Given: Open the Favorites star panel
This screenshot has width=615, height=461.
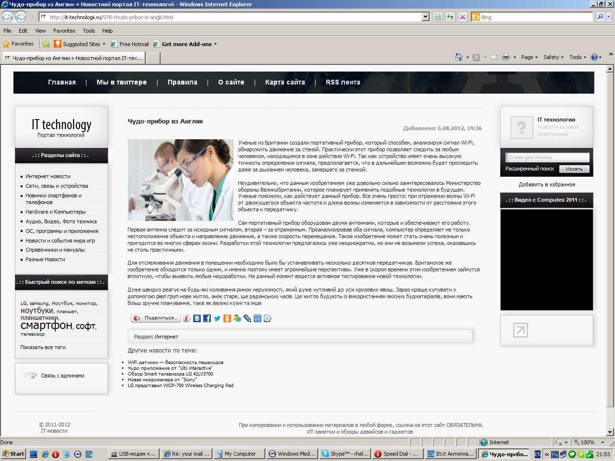Looking at the screenshot, I should click(18, 44).
